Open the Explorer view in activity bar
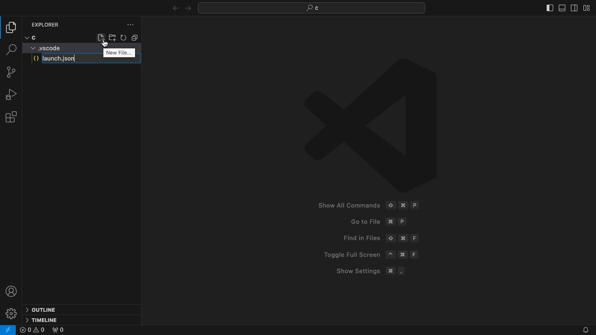This screenshot has height=335, width=596. (11, 27)
